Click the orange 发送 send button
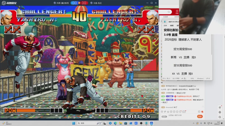Screen dimensions: 225x126 tap(200, 116)
